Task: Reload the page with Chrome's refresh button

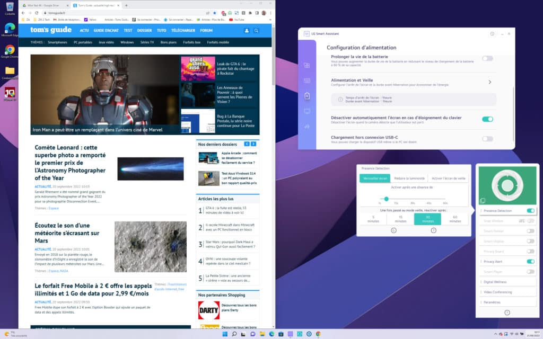Action: tap(36, 13)
